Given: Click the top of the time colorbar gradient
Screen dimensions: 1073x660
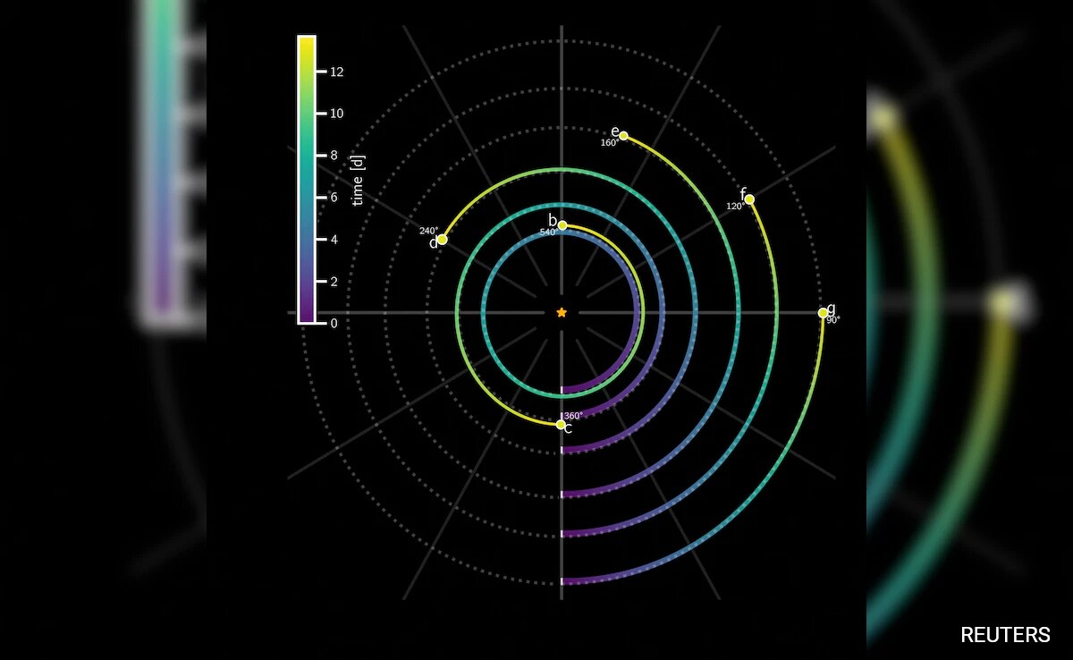Looking at the screenshot, I should tap(308, 45).
